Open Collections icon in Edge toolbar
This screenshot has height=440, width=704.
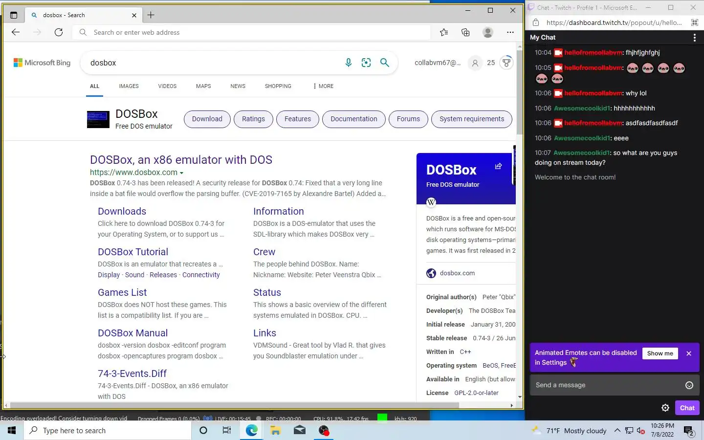coord(465,32)
